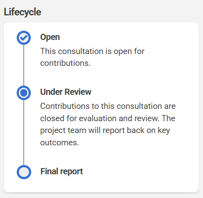Click the Lifecycle heading
The image size is (203, 198).
22,12
